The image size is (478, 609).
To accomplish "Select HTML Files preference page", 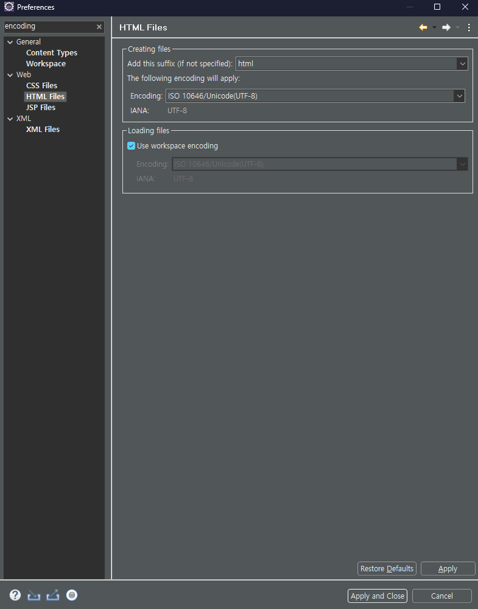I will (x=45, y=96).
